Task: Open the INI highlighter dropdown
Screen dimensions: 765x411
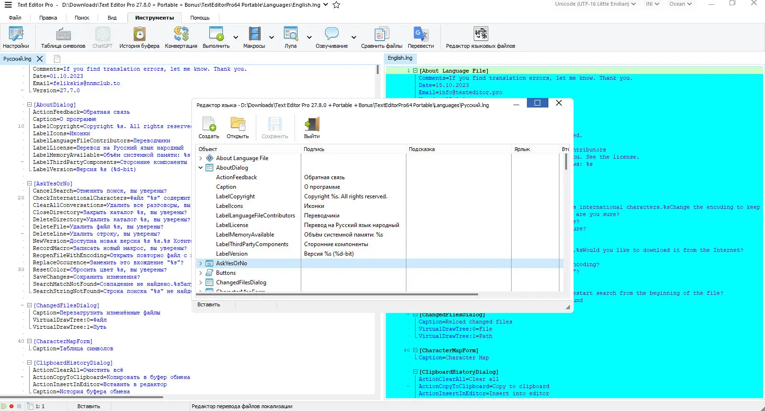Action: point(653,4)
